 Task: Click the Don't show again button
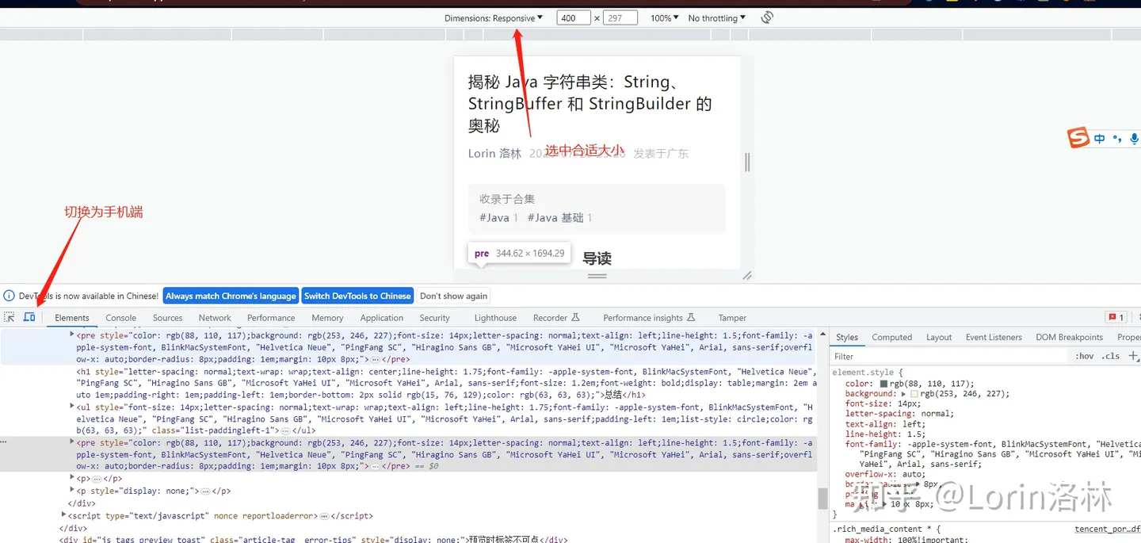(453, 296)
